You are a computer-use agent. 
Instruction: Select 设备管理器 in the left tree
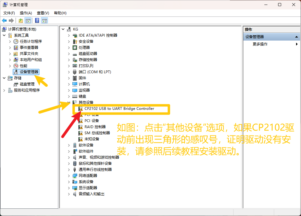pyautogui.click(x=26, y=72)
